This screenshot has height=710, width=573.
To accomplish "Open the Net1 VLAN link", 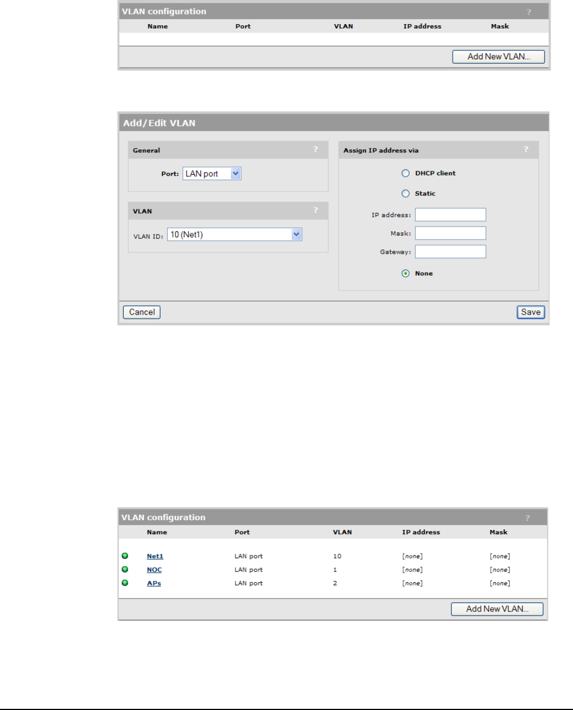I will pos(155,557).
